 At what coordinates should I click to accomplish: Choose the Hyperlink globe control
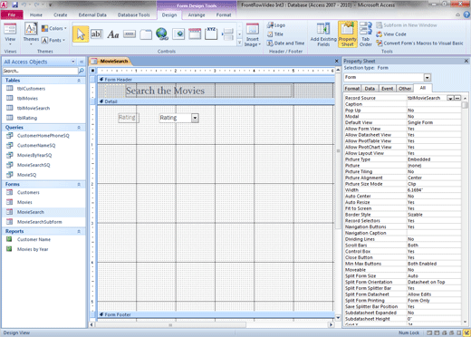click(x=162, y=34)
